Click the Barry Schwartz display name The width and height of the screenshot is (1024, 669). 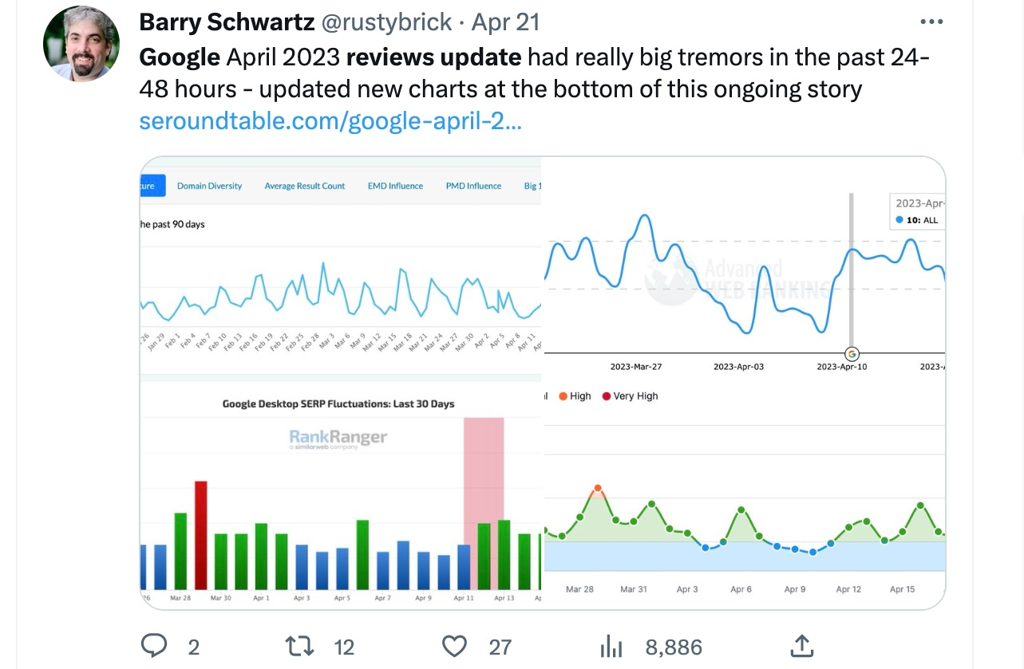[x=227, y=22]
